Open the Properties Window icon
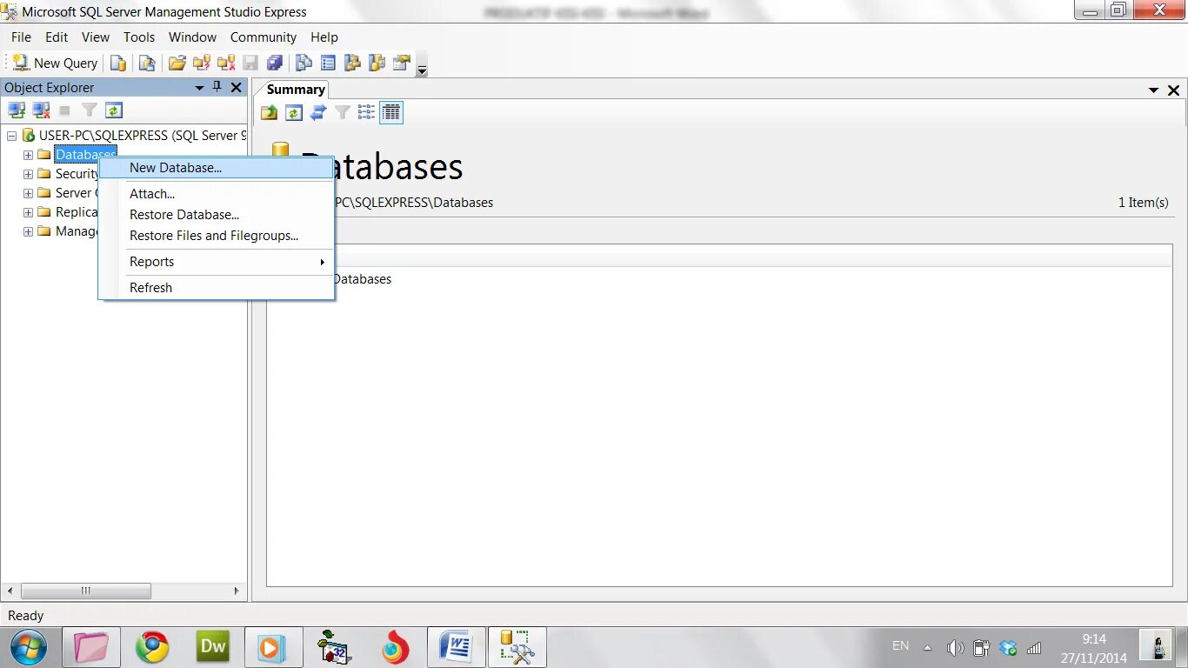 (401, 63)
